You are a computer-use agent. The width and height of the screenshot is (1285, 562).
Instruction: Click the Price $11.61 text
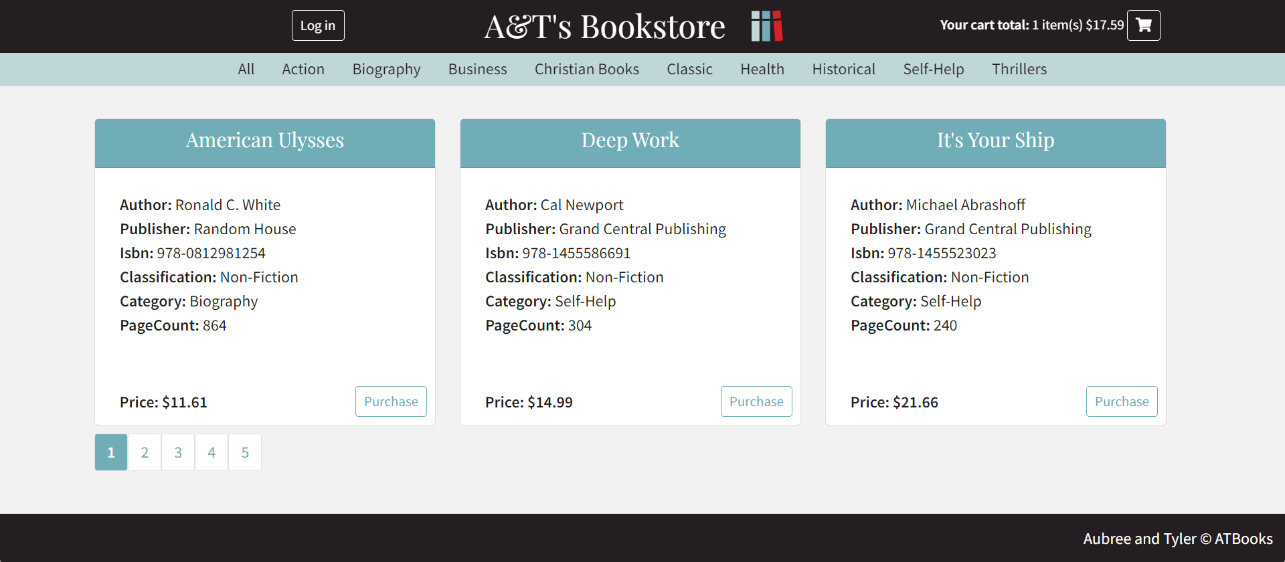[x=163, y=402]
